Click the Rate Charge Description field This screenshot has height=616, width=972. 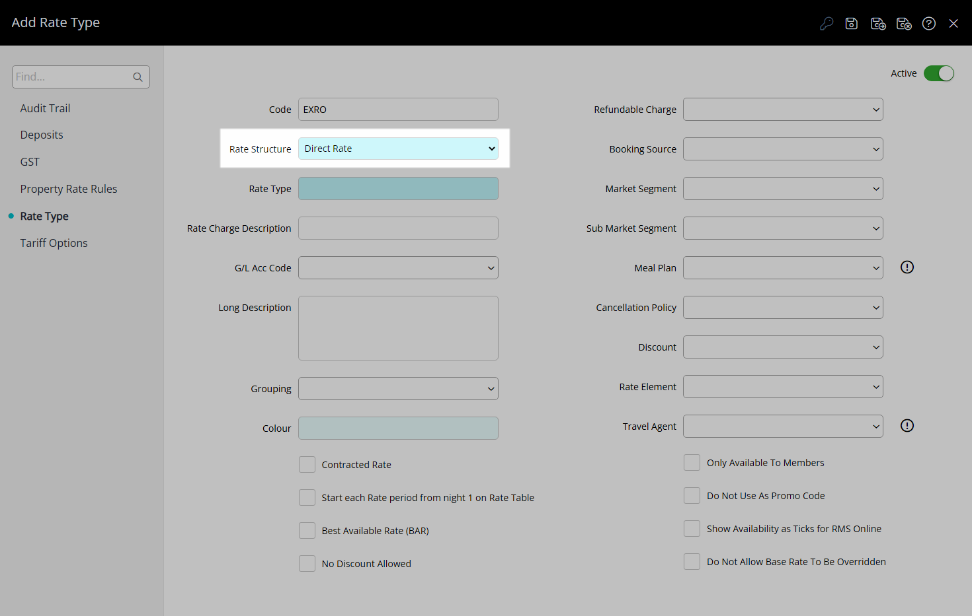click(398, 228)
